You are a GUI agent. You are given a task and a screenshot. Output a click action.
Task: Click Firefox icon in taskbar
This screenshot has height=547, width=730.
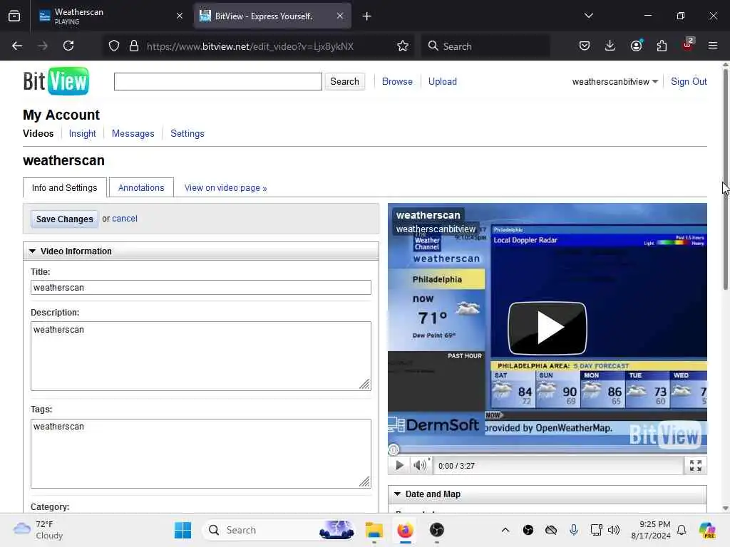point(405,530)
